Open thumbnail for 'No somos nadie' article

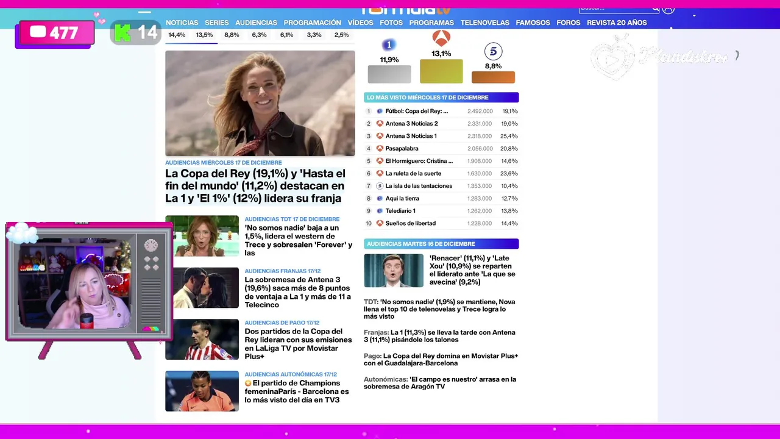click(202, 236)
